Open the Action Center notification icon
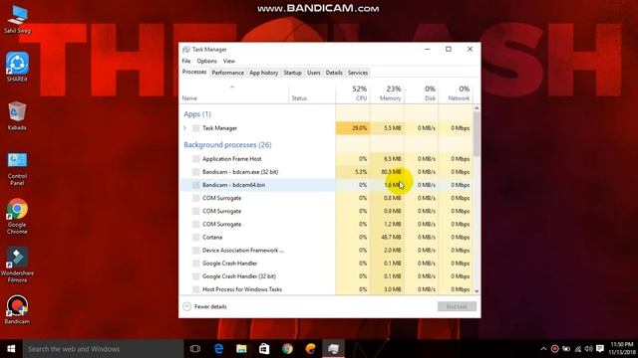638x358 pixels. (x=600, y=349)
